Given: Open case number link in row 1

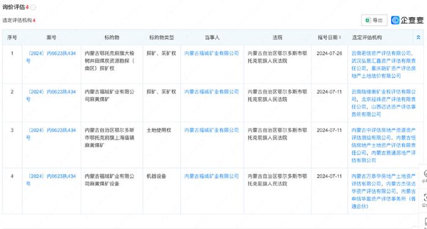Looking at the screenshot, I should click(x=51, y=57).
